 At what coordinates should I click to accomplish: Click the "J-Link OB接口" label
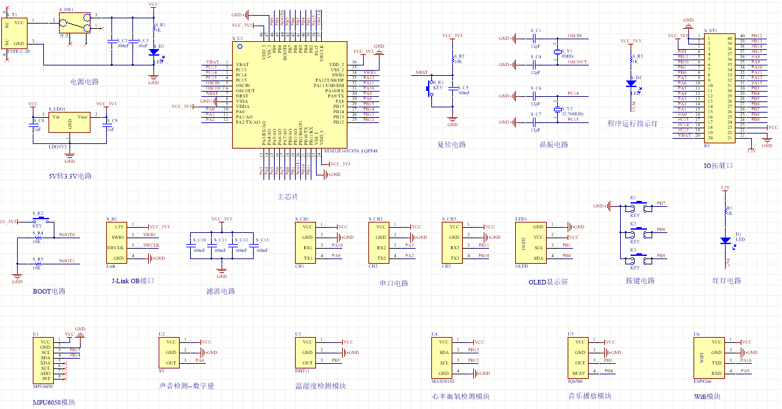pos(133,281)
